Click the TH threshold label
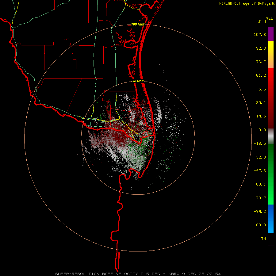This screenshot has height=276, width=276. click(x=263, y=239)
